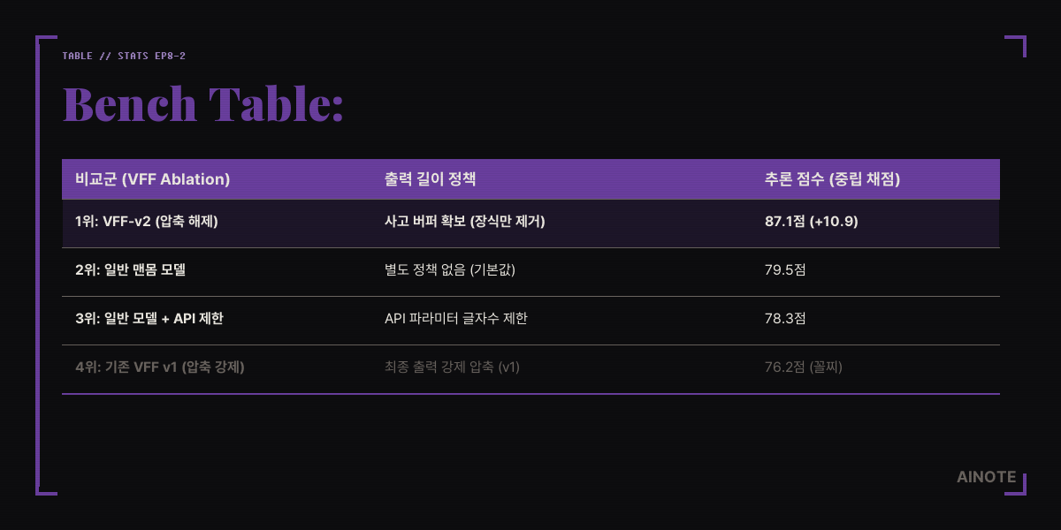Click the API 파라미터 글자수 제한 cell
The height and width of the screenshot is (530, 1061).
pos(456,319)
